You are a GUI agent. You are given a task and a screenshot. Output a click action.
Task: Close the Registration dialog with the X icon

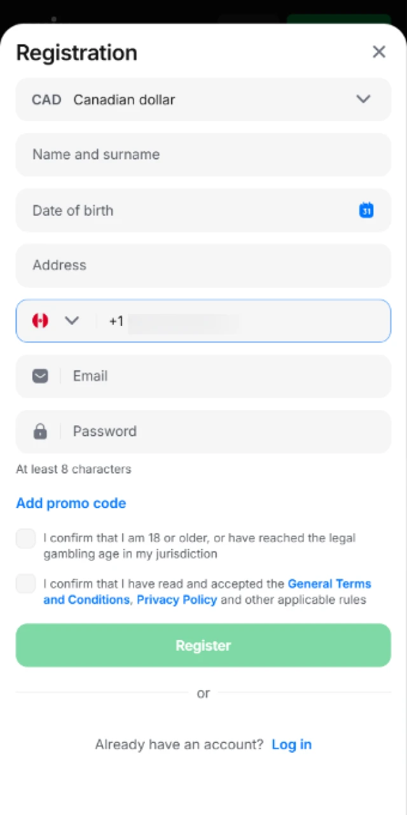(379, 52)
